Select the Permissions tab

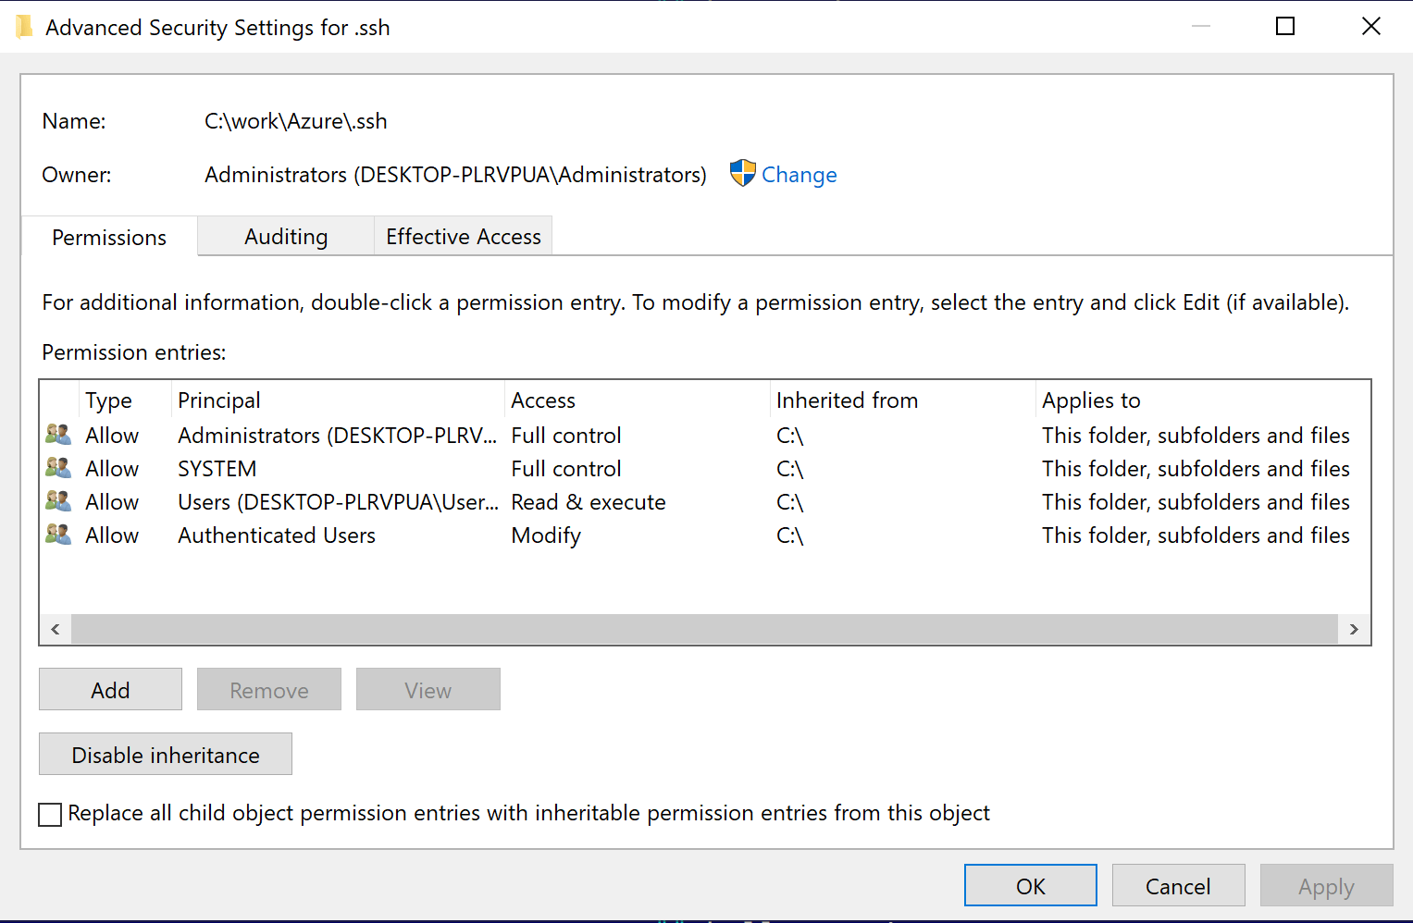108,237
